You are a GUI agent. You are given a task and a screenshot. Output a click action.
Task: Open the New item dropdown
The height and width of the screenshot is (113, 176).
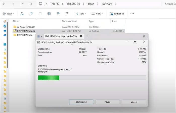(x=9, y=14)
